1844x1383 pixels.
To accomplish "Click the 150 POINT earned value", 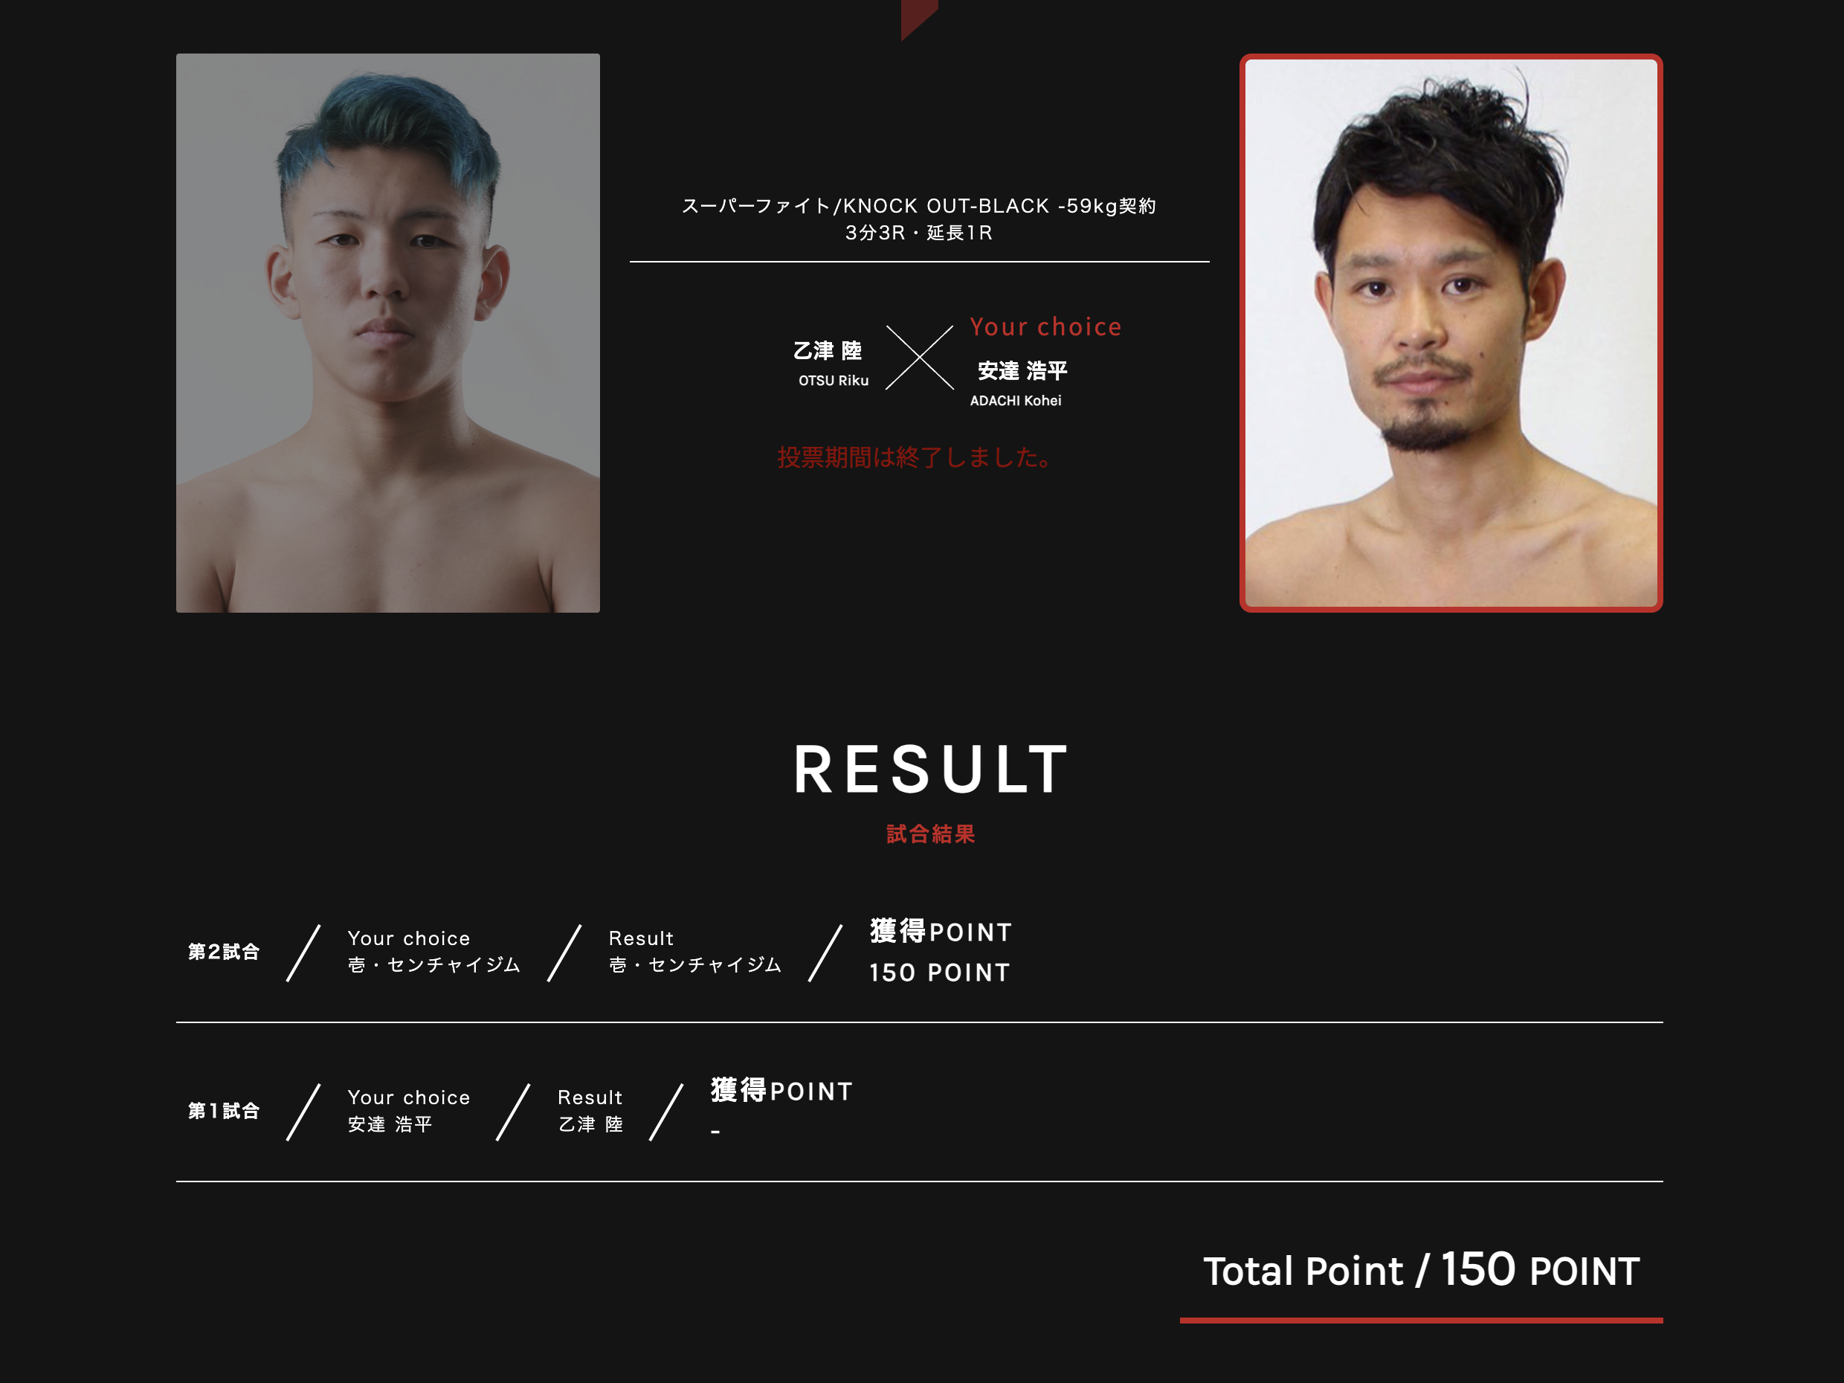I will tap(940, 972).
